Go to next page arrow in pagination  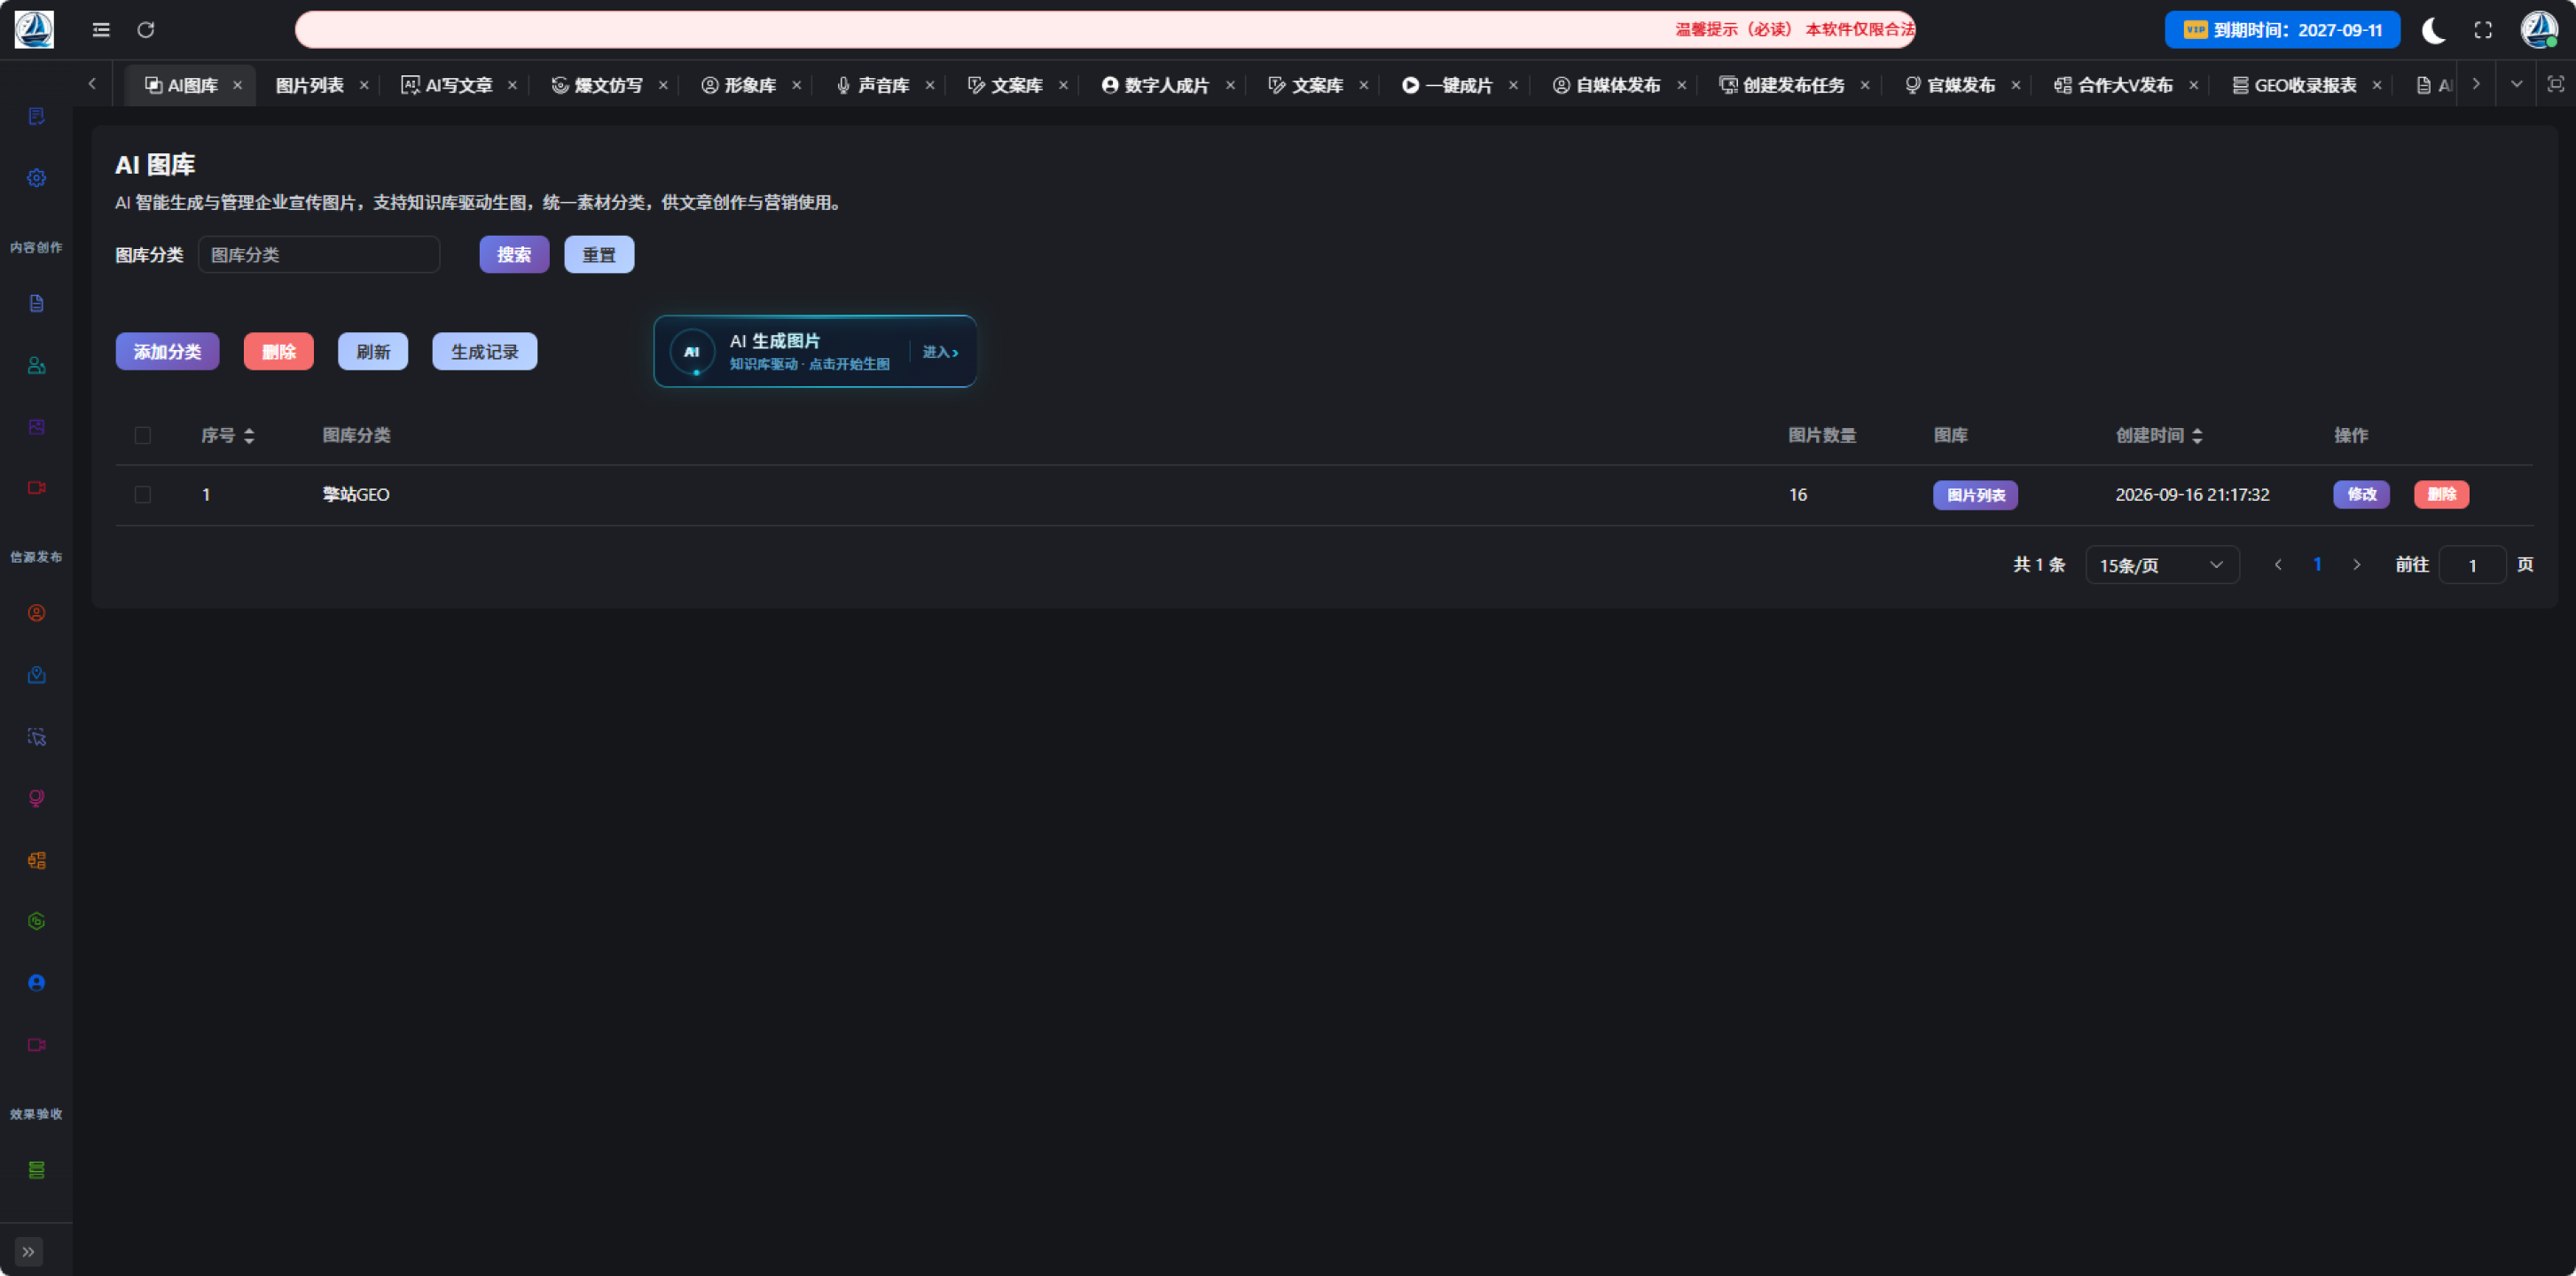[2357, 565]
